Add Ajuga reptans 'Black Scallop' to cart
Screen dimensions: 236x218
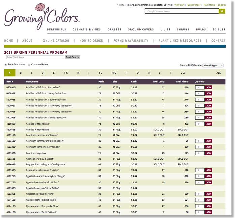pos(208,200)
